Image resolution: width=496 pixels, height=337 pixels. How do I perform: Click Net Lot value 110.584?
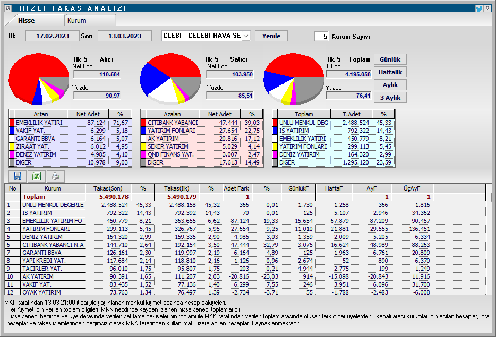97,74
